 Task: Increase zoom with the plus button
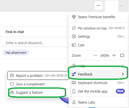coord(114,55)
